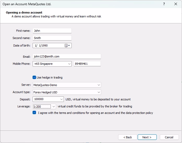Click the 100000 deposit value
Viewport: 182px width, 143px height.
coord(39,99)
